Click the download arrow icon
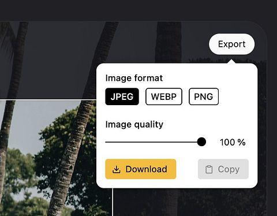277x216 pixels. (116, 169)
